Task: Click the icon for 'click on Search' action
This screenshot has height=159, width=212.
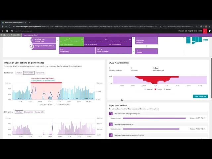Action: [111, 114]
